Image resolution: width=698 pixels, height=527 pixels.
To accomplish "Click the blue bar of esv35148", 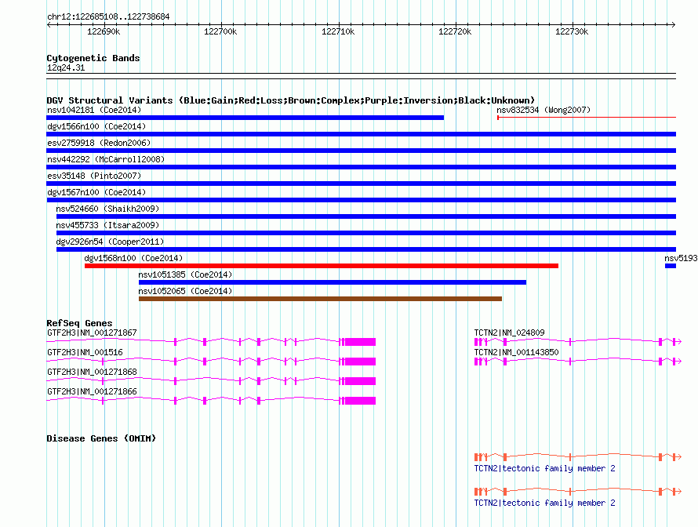I will pyautogui.click(x=362, y=184).
